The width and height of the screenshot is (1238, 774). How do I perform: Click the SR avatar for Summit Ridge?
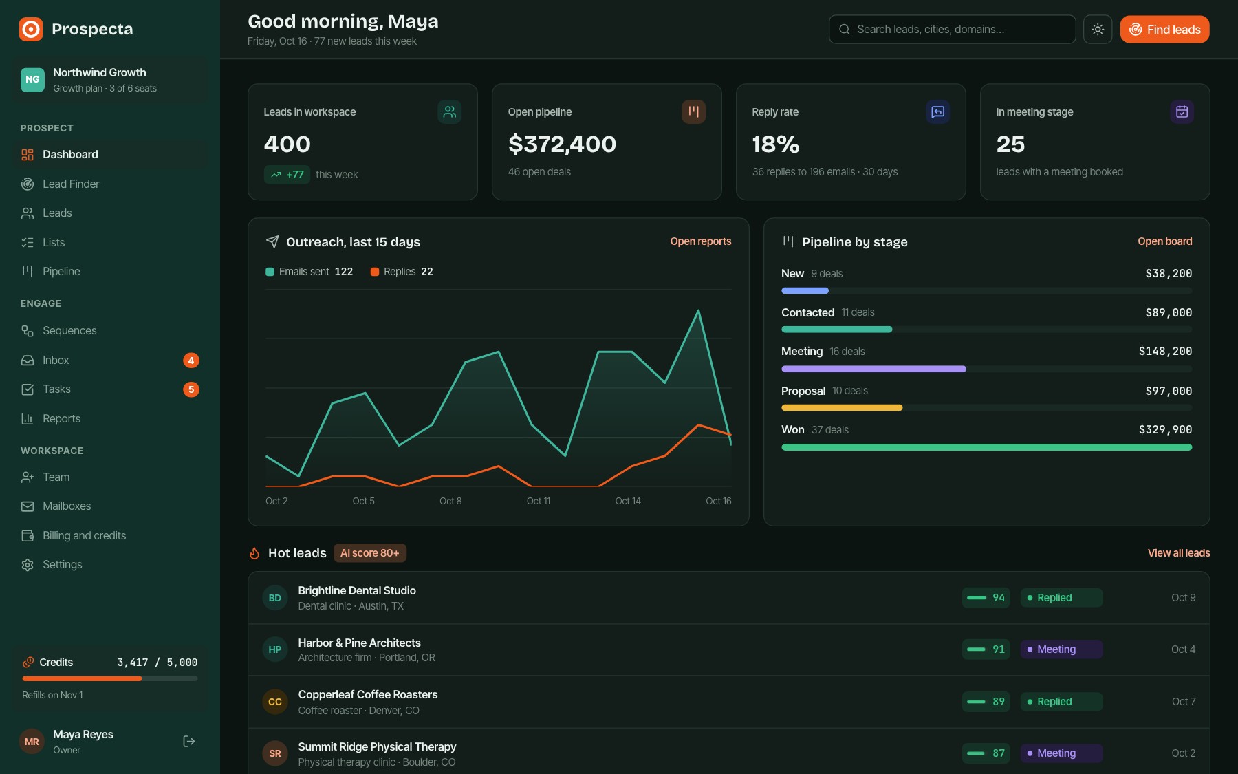pyautogui.click(x=275, y=753)
